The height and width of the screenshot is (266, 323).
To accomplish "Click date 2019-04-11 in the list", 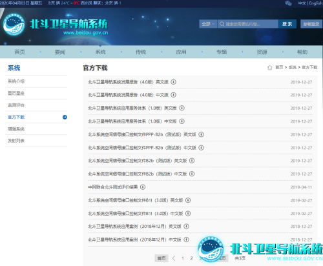I will click(301, 187).
